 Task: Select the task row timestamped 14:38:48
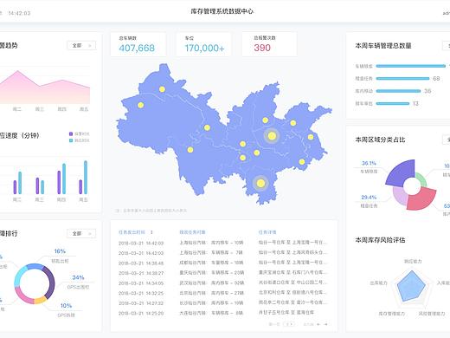point(223,263)
